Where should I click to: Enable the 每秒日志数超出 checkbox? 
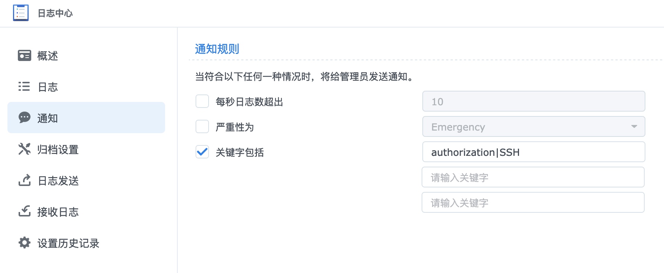point(202,101)
